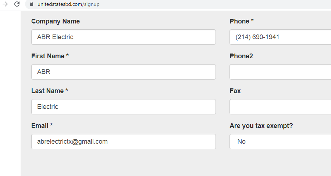Image resolution: width=331 pixels, height=176 pixels.
Task: Click the Company Name label
Action: [56, 21]
